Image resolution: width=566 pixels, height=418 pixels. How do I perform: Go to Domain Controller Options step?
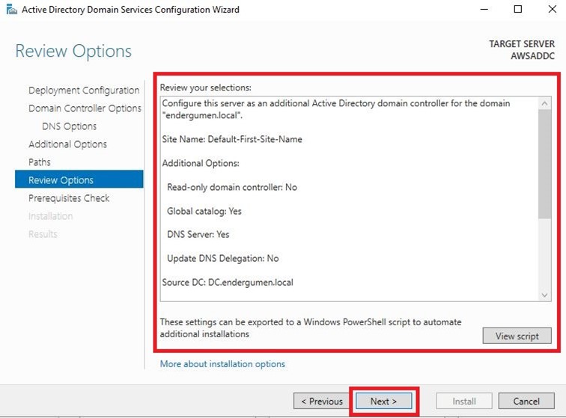(85, 108)
